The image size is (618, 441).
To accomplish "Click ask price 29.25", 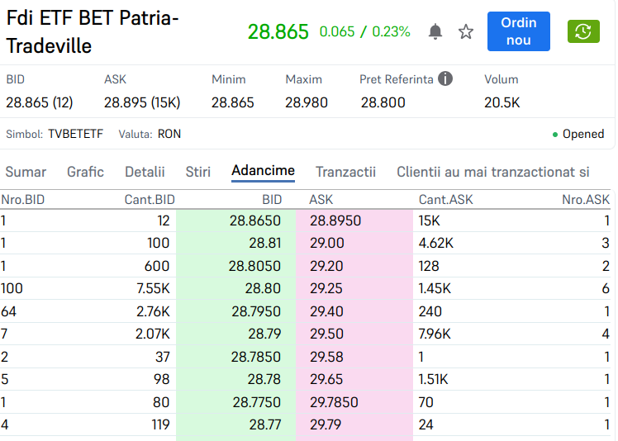I will (x=326, y=288).
